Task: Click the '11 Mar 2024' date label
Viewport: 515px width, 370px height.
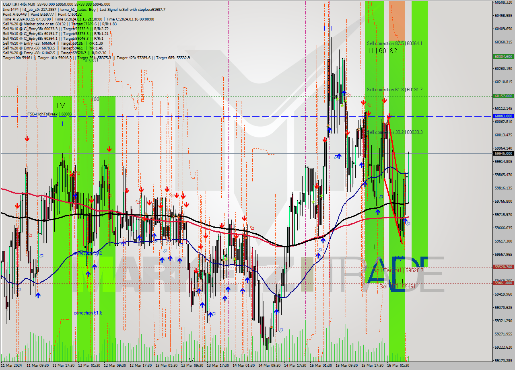Action: [x=11, y=366]
